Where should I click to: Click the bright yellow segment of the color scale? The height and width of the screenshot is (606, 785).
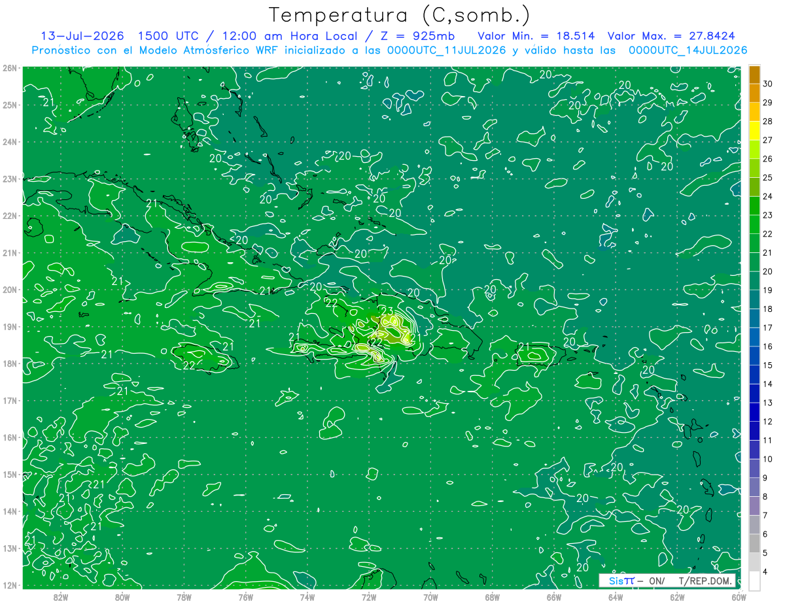coord(754,130)
